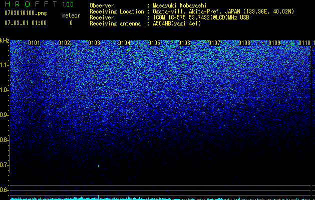
Task: Select observer name Masayuki Kobayashi
Action: coord(179,5)
